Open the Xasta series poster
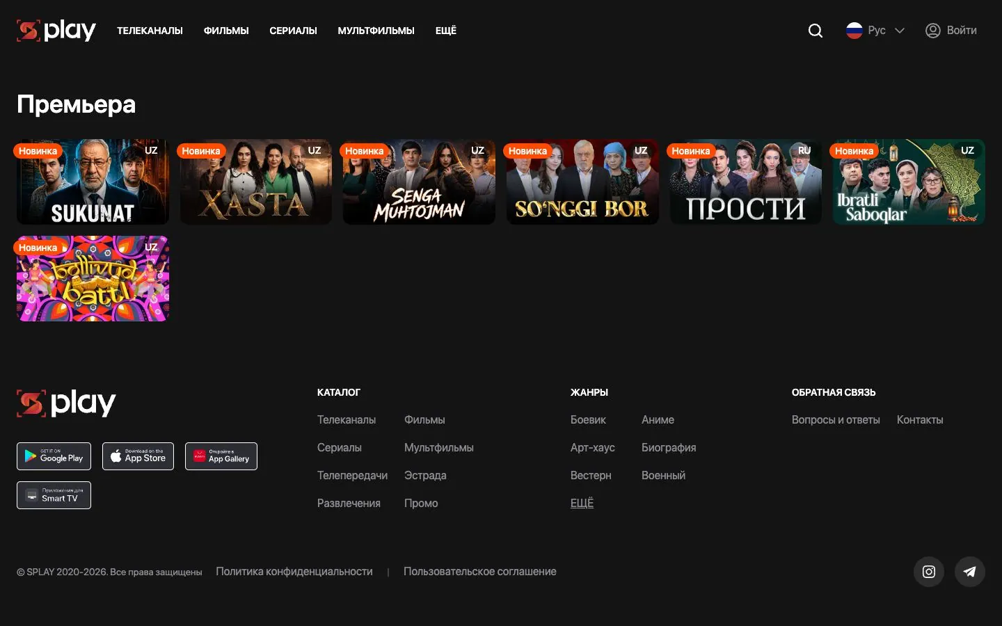1002x626 pixels. click(256, 182)
